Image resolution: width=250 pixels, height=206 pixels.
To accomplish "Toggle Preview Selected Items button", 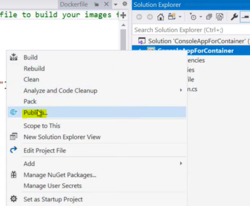I will click(245, 17).
